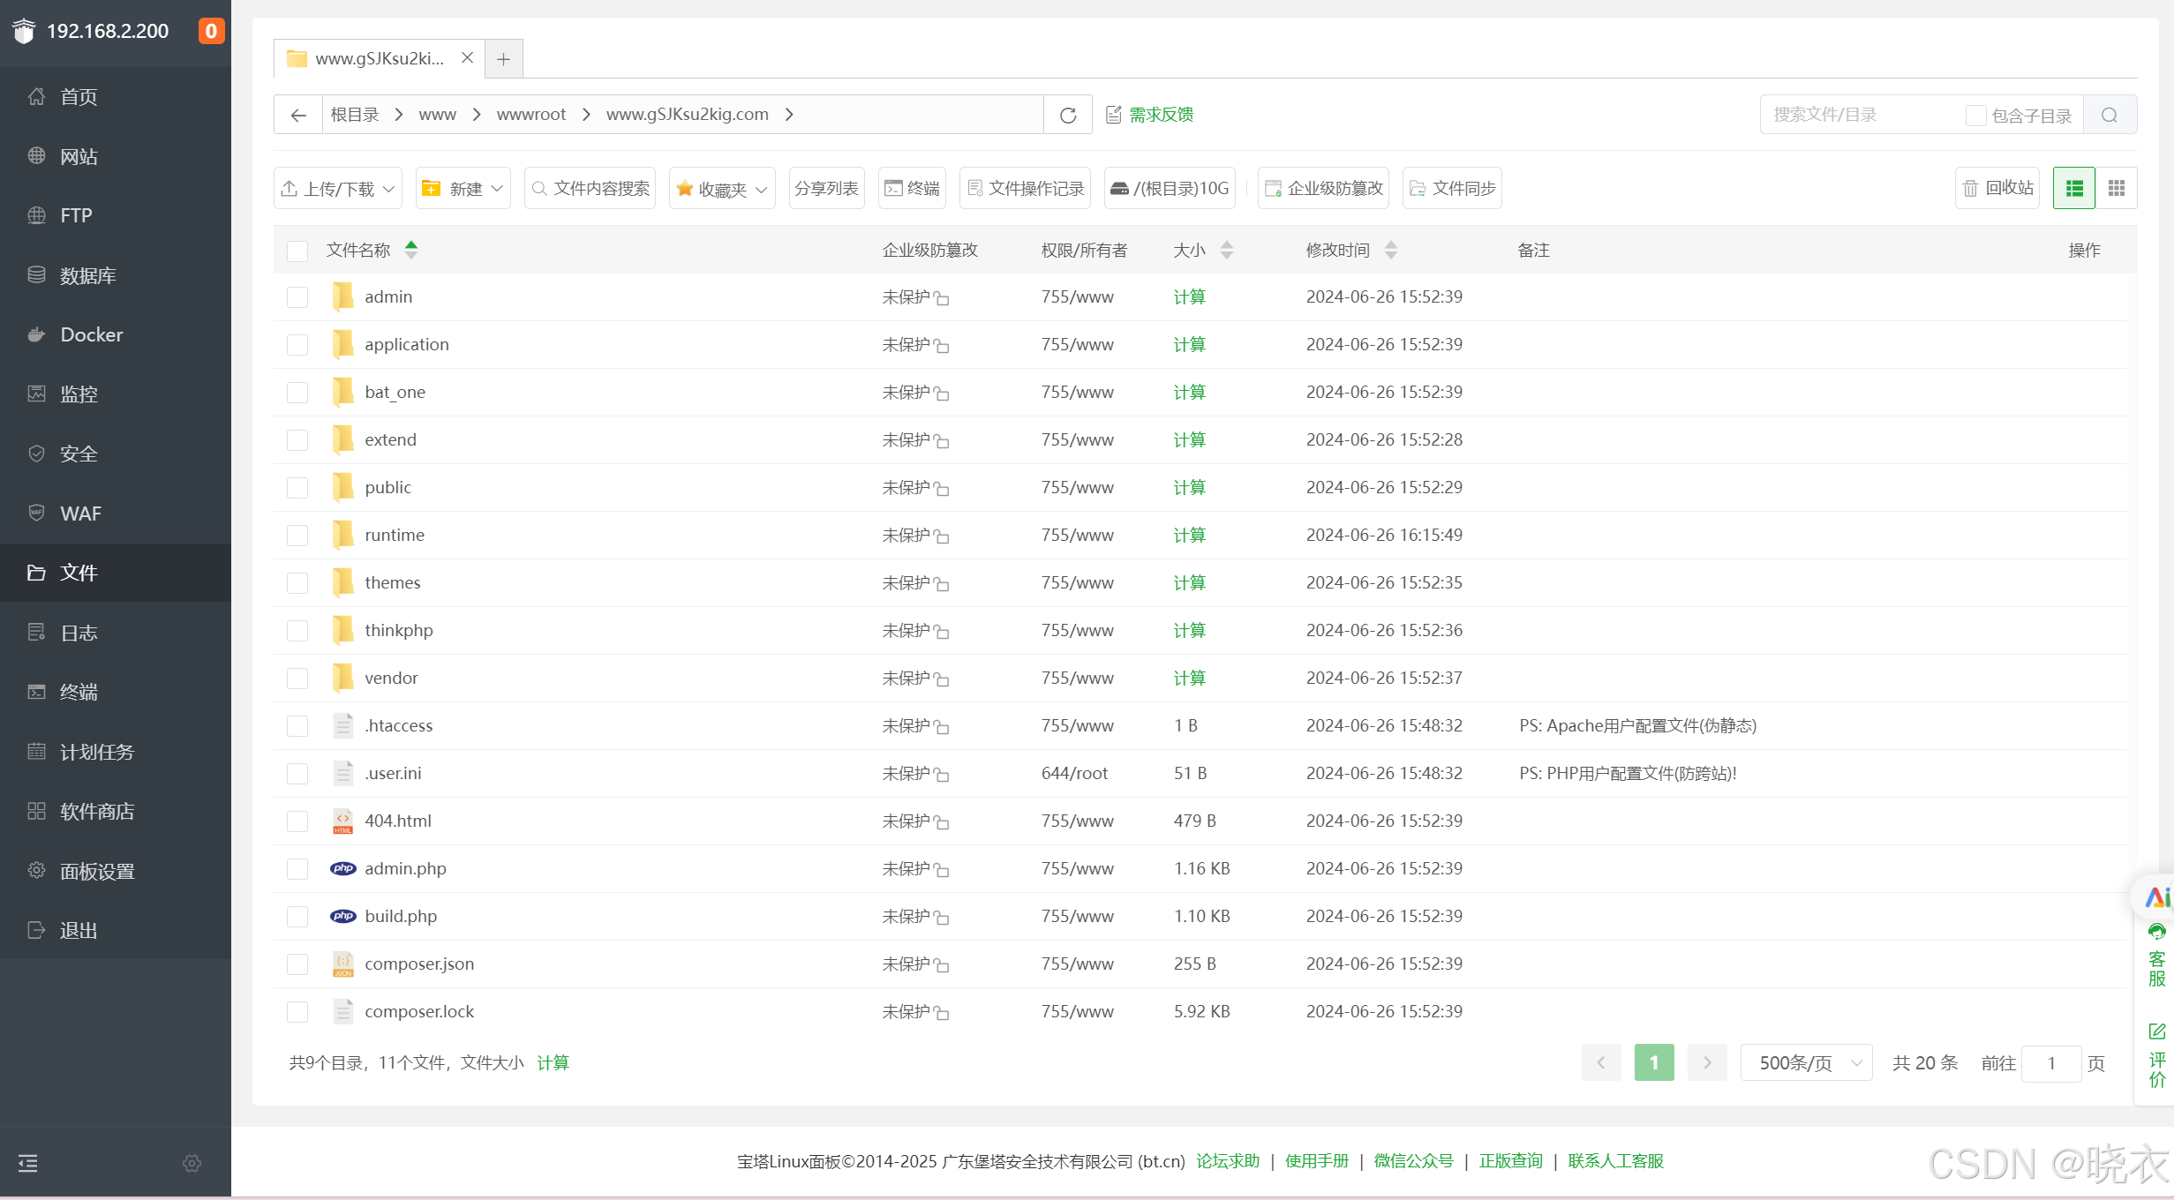Click lock icon for admin folder protection

coord(942,298)
